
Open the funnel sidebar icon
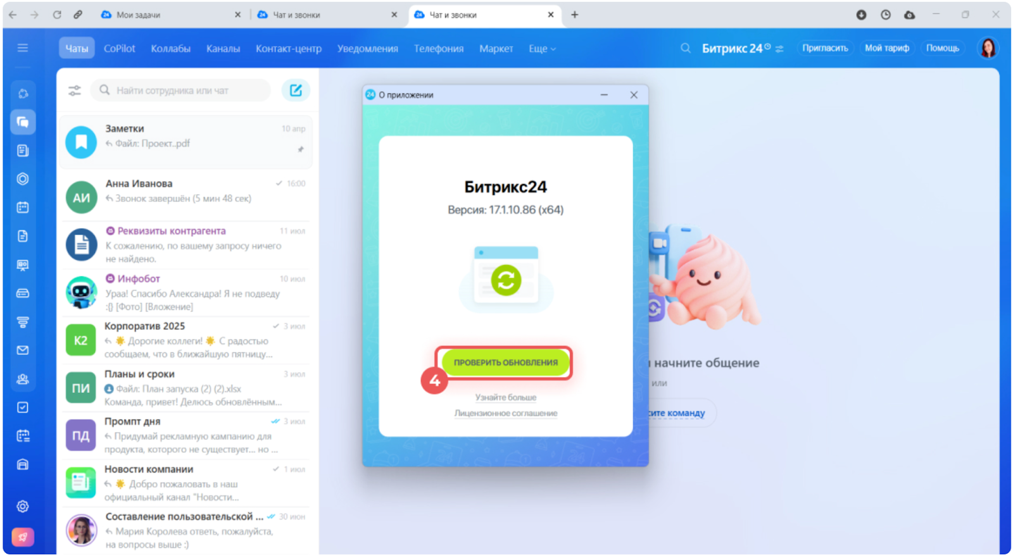23,322
